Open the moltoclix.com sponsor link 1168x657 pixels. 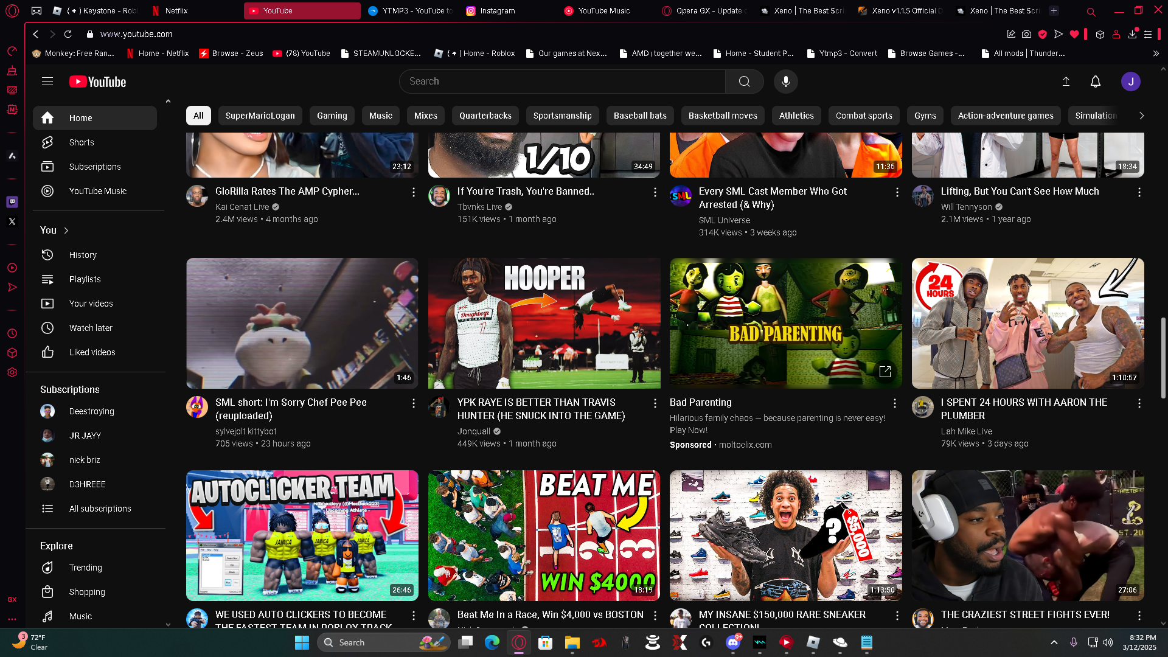tap(745, 445)
